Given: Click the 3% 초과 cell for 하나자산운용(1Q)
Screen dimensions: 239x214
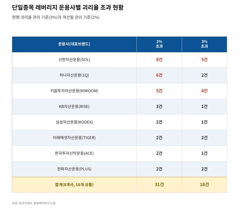Looking at the screenshot, I should click(204, 75).
